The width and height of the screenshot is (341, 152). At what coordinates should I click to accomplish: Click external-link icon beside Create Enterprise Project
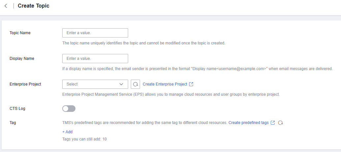(x=191, y=84)
